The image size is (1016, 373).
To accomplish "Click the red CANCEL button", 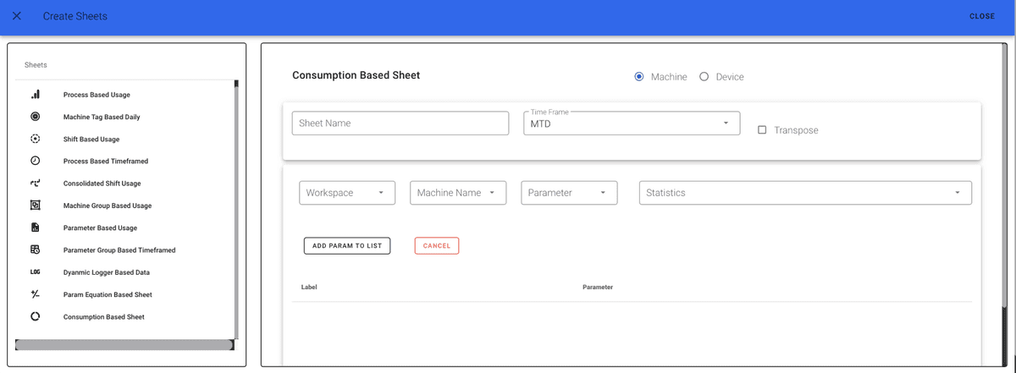I will pyautogui.click(x=437, y=246).
